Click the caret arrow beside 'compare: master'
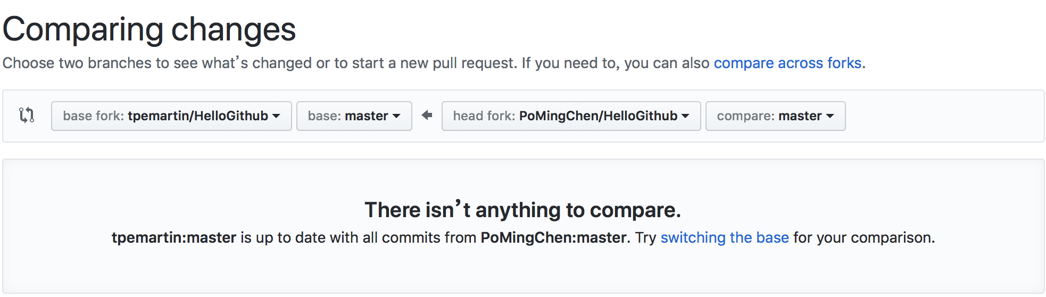1046x297 pixels. tap(830, 116)
